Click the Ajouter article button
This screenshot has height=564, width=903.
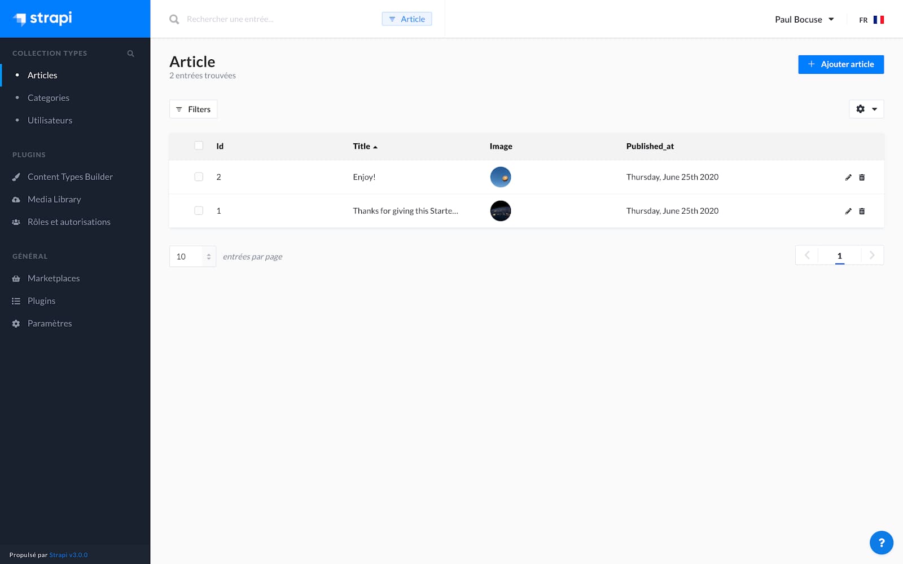(x=841, y=64)
